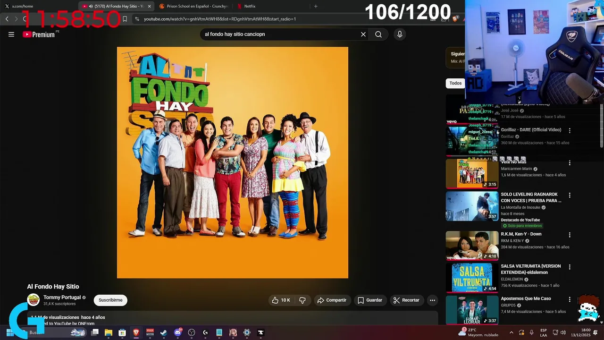This screenshot has height=340, width=604.
Task: Open R.K.M, Ken-Y - Down thumbnail
Action: pos(472,246)
